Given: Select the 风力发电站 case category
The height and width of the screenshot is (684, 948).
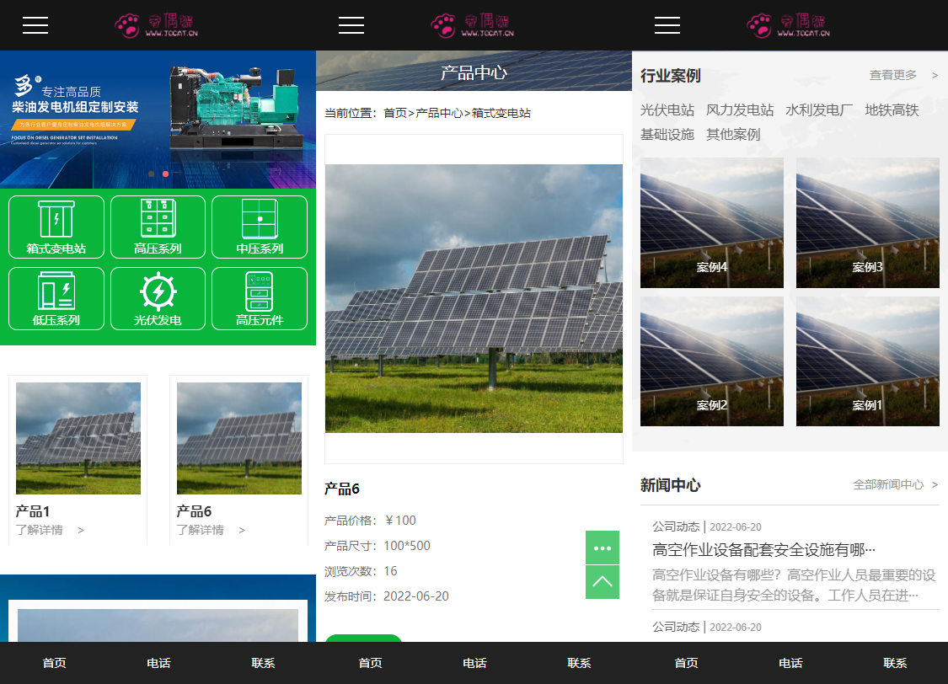Looking at the screenshot, I should tap(740, 110).
